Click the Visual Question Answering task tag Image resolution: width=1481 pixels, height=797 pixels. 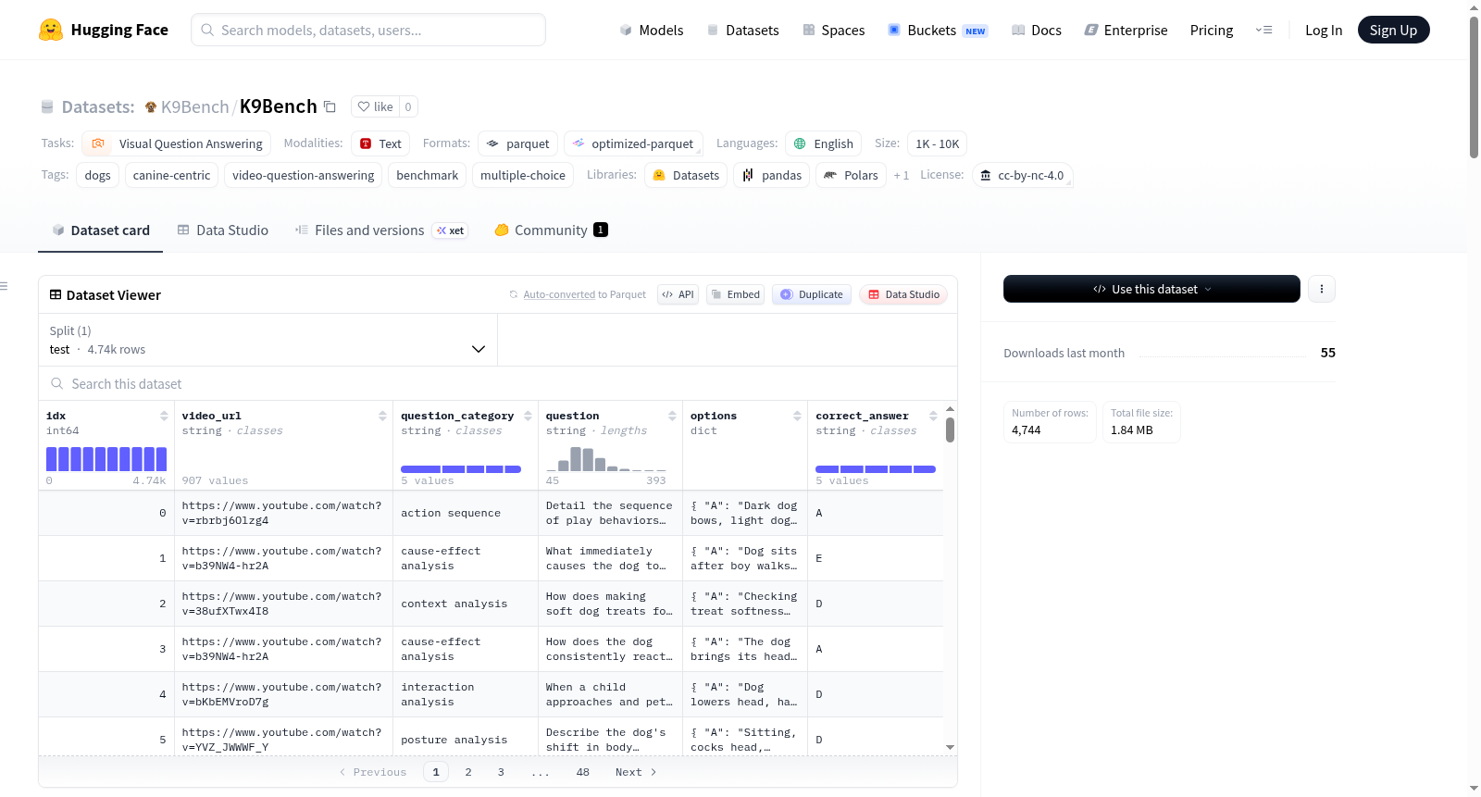[177, 143]
